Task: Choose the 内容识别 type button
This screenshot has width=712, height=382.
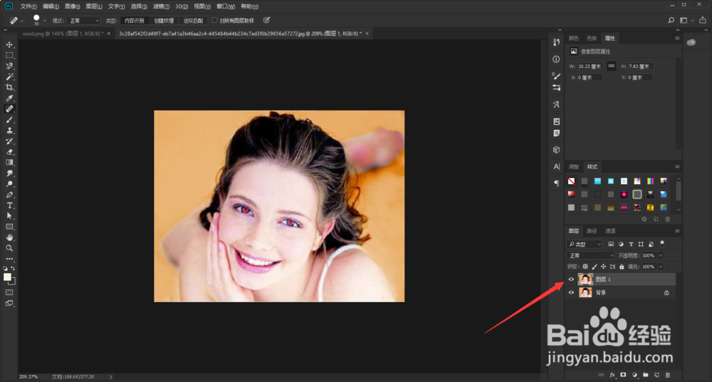Action: tap(135, 21)
